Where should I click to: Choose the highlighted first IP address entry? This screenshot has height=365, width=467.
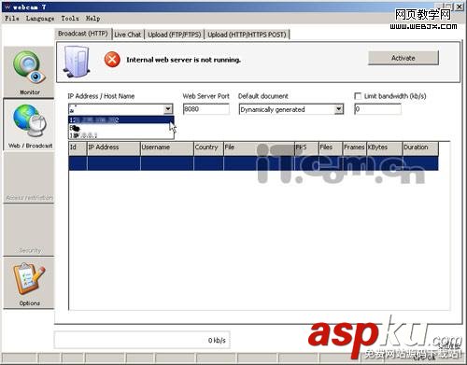[120, 119]
